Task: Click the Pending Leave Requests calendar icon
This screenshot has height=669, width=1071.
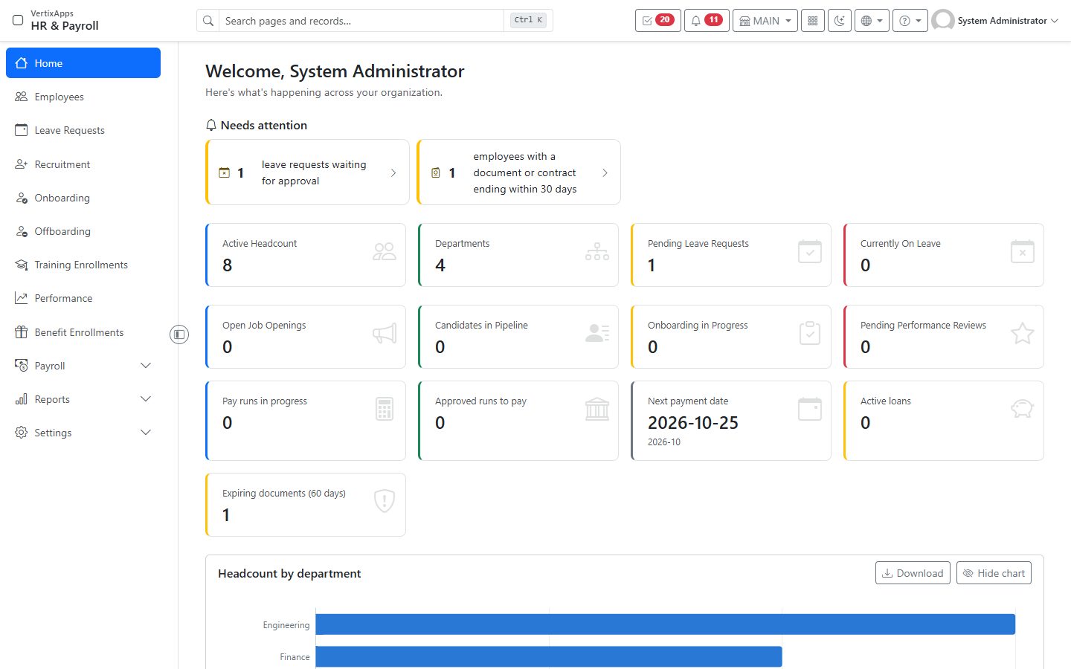Action: tap(810, 251)
